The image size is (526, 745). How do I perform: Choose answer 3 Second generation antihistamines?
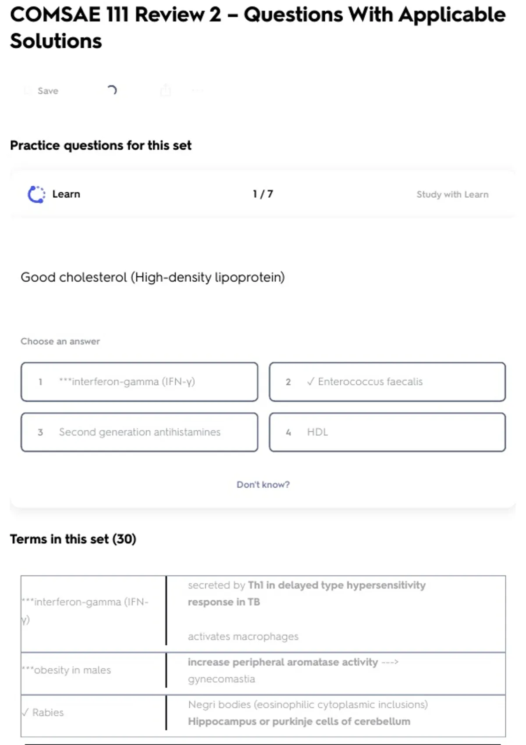tap(139, 432)
